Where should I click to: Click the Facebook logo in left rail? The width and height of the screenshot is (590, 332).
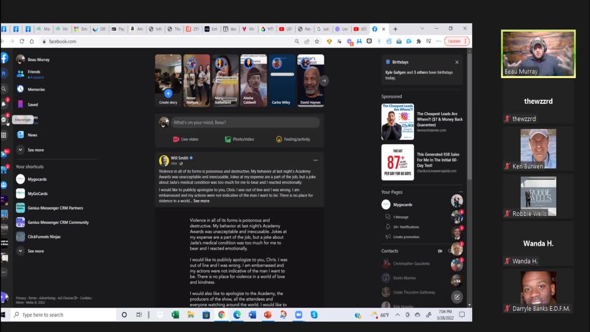(x=4, y=58)
